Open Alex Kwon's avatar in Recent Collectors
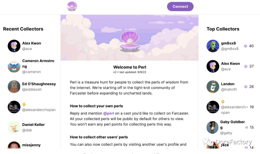 (14, 46)
